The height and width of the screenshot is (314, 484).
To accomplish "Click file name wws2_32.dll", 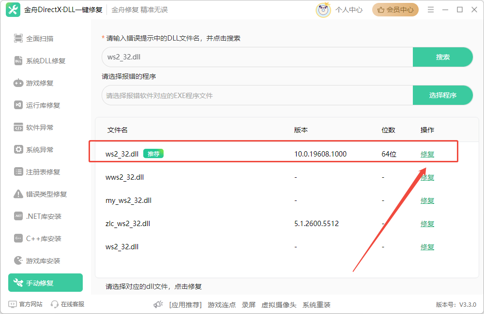I will (x=125, y=177).
